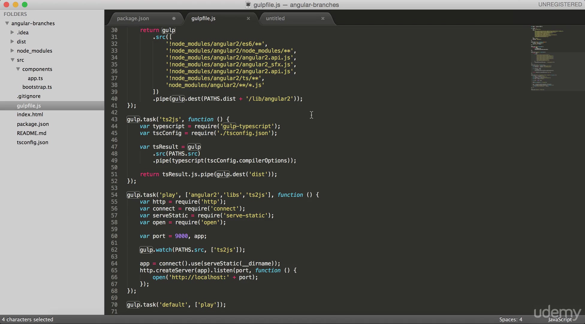The height and width of the screenshot is (324, 585).
Task: Open index.html in the sidebar
Action: point(30,114)
